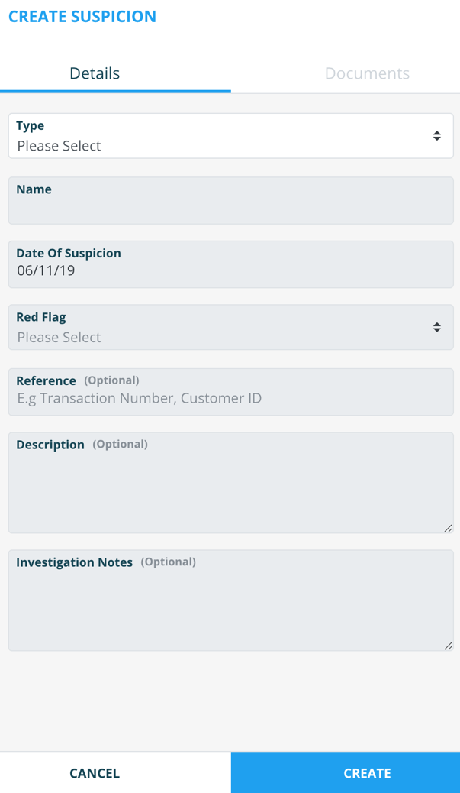Click the Date Of Suspicion field
This screenshot has height=793, width=460.
tap(230, 264)
